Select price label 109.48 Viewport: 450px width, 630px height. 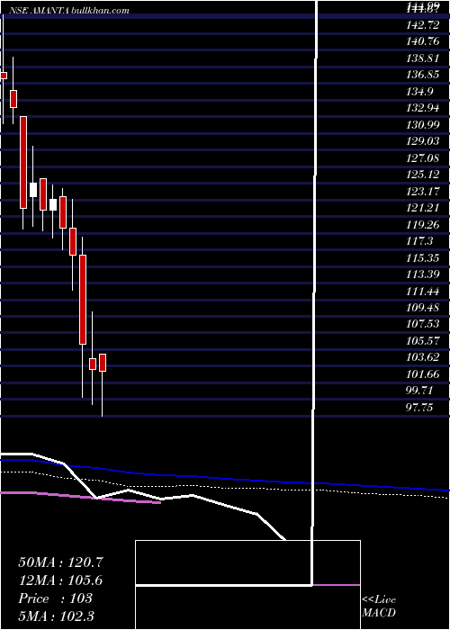423,308
